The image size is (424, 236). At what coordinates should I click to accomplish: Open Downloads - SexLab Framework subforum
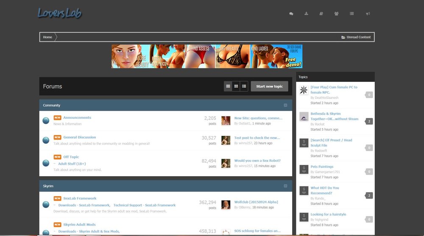84,205
